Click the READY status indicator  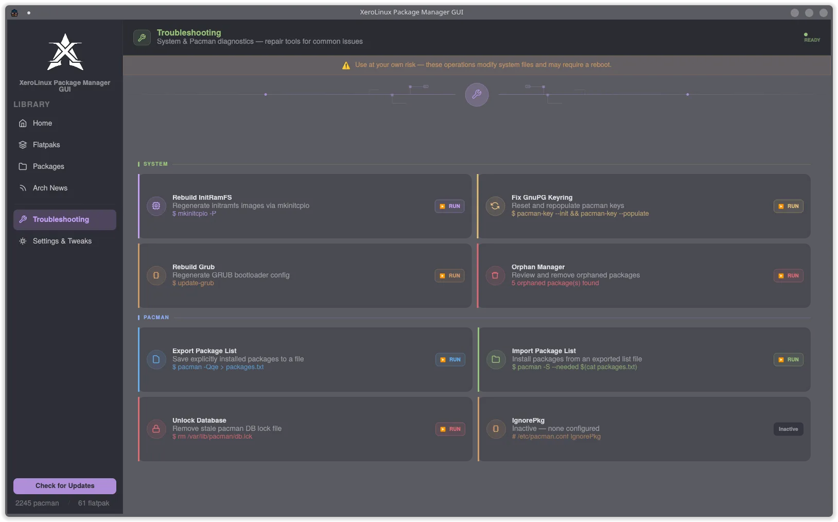point(812,38)
